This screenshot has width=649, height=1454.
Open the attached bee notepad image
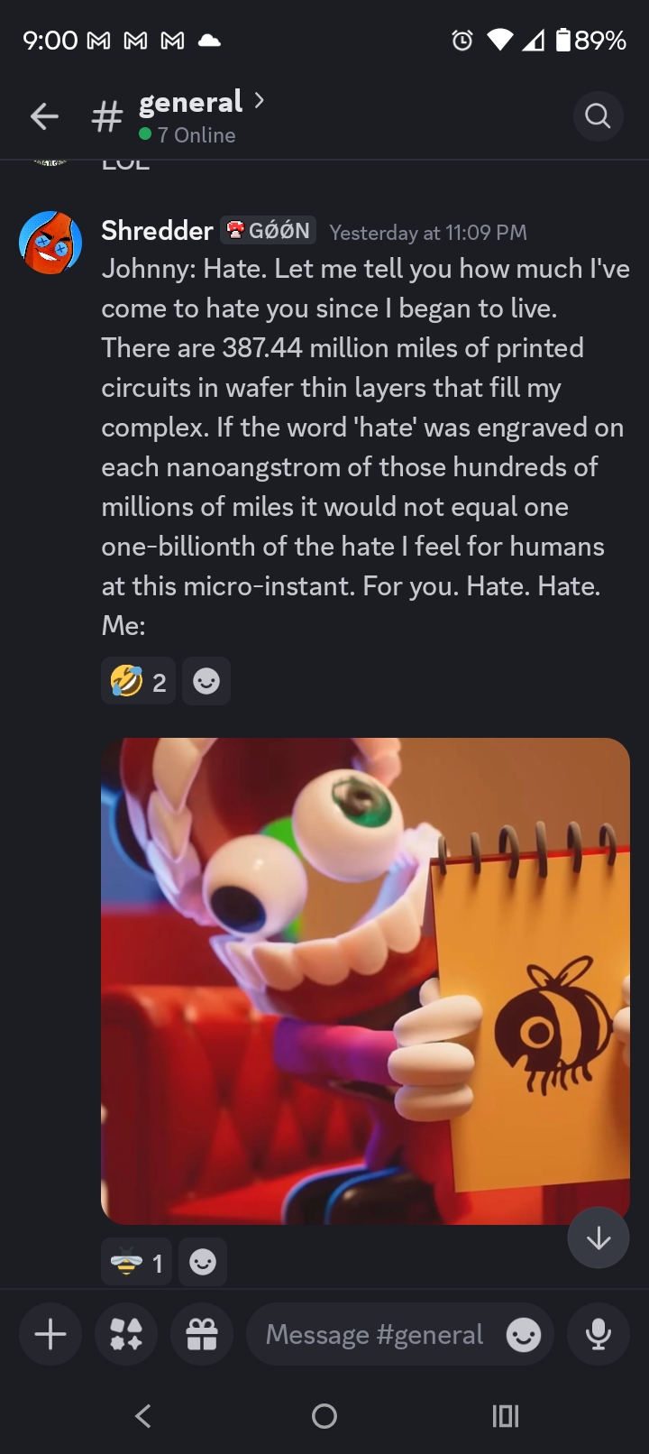click(365, 981)
